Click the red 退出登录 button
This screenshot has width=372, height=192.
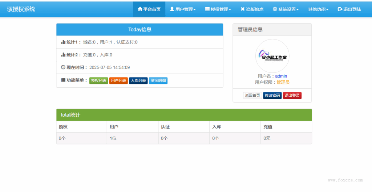coord(292,96)
